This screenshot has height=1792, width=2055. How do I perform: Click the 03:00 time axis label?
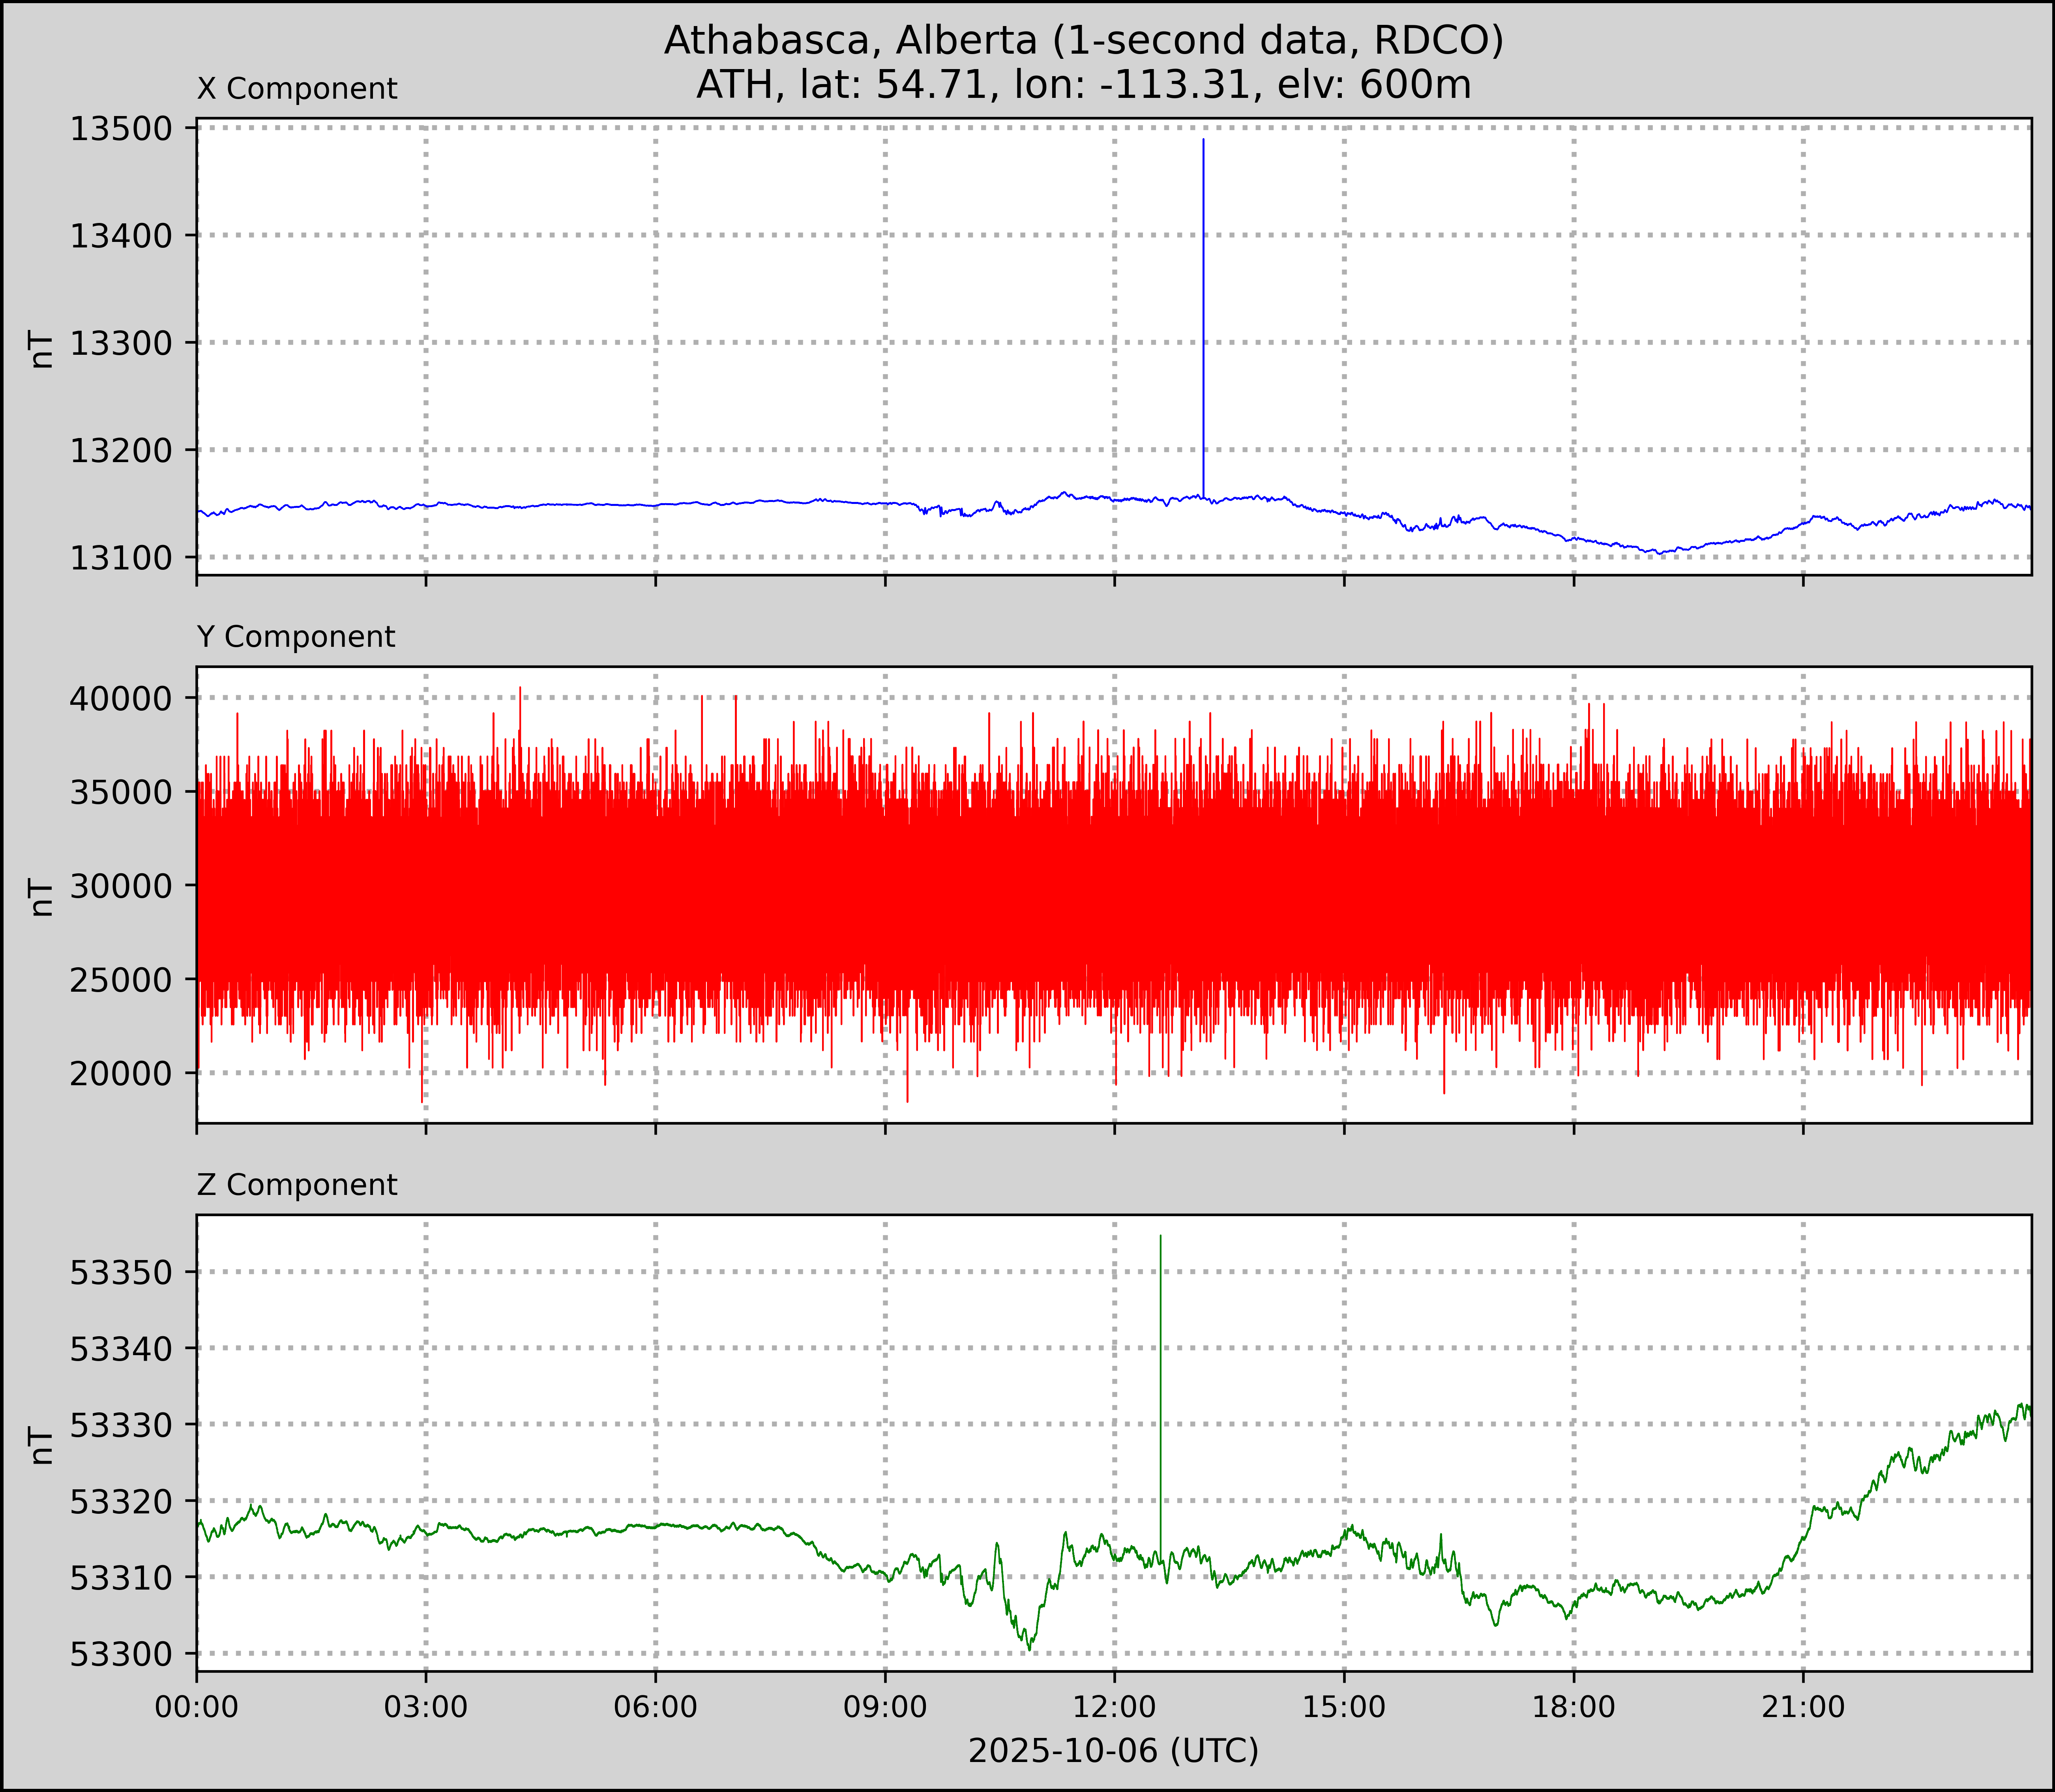(x=426, y=1706)
